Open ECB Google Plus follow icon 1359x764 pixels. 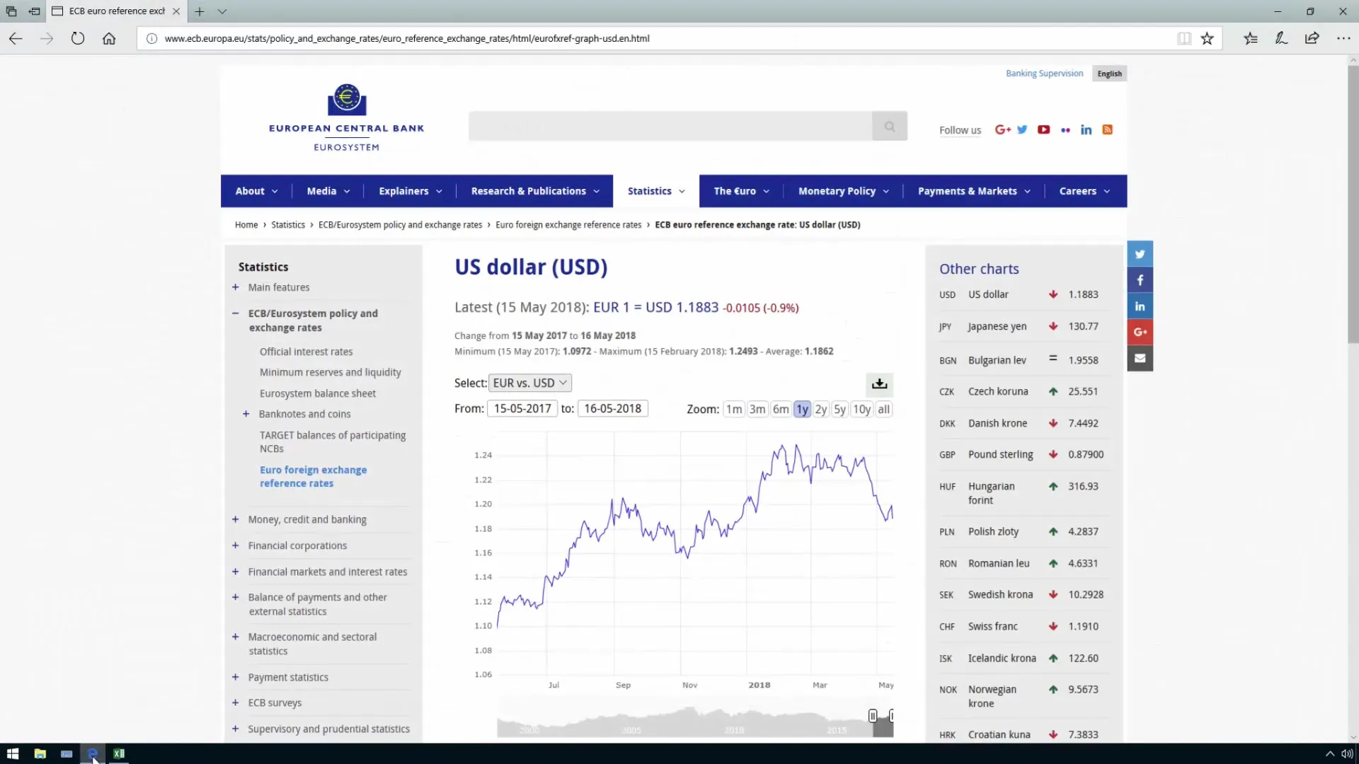[1002, 129]
